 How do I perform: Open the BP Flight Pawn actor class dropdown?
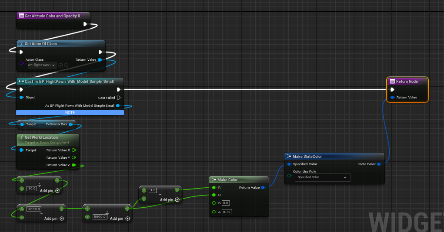coord(42,65)
